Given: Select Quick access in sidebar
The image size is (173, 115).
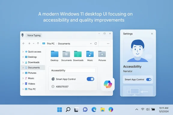Looking at the screenshot, I should 33,52.
